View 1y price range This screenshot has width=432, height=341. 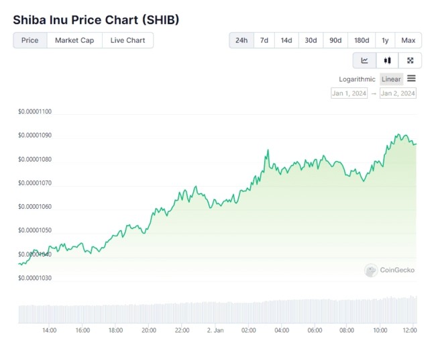coord(385,40)
